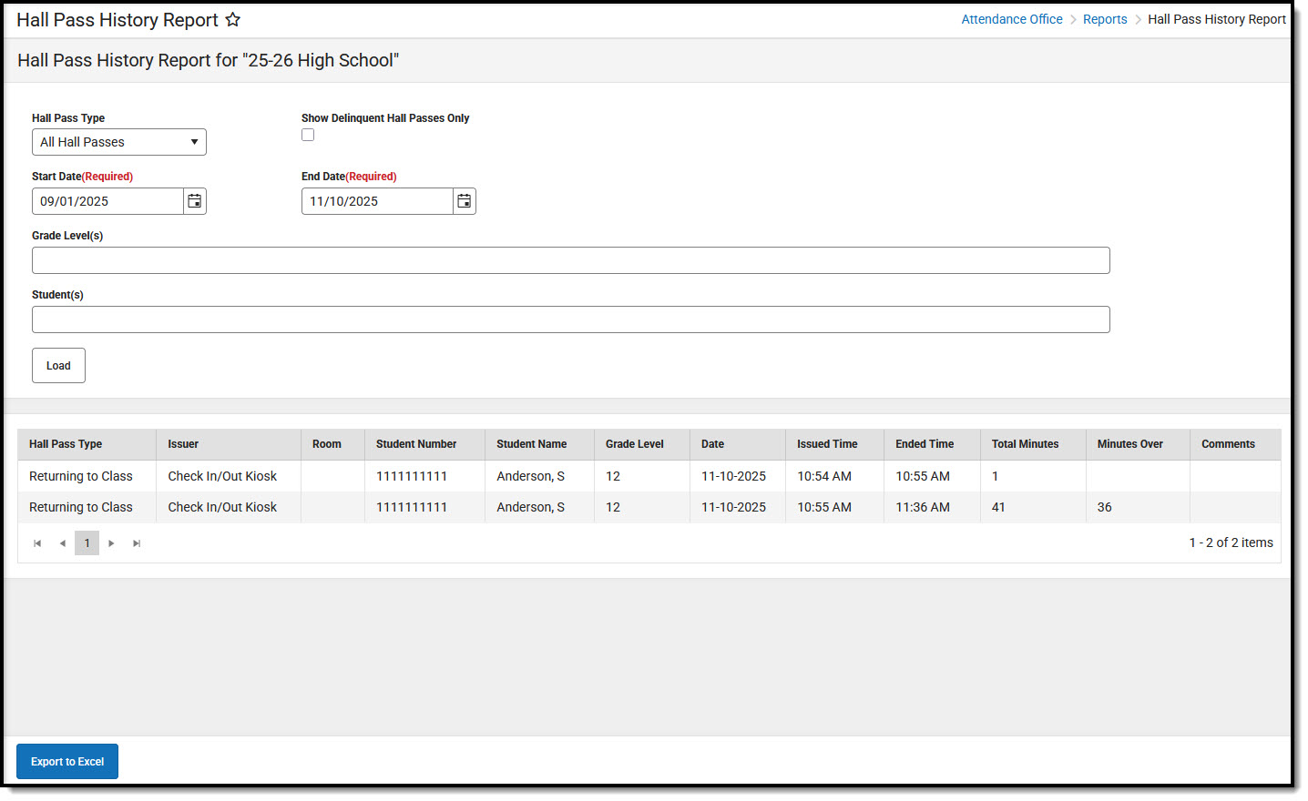The height and width of the screenshot is (801, 1308).
Task: Open the Attendance Office breadcrumb link
Action: coord(1011,18)
